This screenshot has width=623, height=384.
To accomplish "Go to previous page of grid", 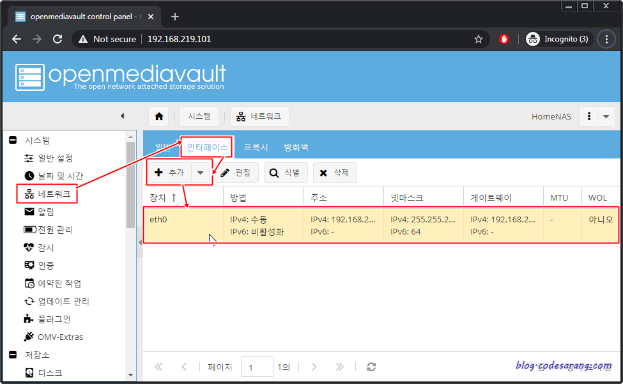I will (184, 367).
